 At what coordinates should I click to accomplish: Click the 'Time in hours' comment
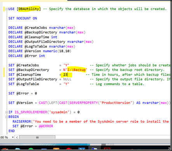point(128,75)
